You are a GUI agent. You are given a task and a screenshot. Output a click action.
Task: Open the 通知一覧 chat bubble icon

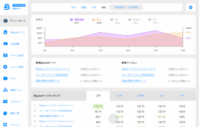tap(5, 113)
